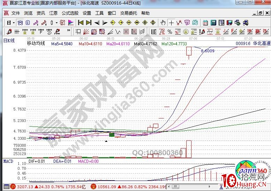This screenshot has height=191, width=271.
Task: Click the status bar grid icon
Action: pos(7,186)
